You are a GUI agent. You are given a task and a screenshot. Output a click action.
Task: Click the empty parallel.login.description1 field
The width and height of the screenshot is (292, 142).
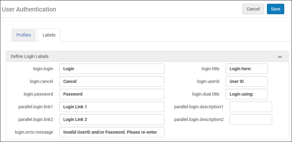click(251, 107)
